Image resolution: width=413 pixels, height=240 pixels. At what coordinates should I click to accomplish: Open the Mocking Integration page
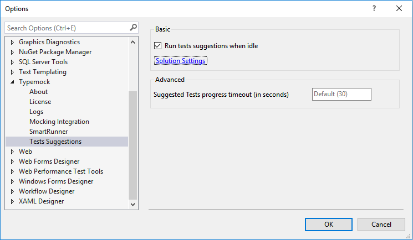coord(59,122)
